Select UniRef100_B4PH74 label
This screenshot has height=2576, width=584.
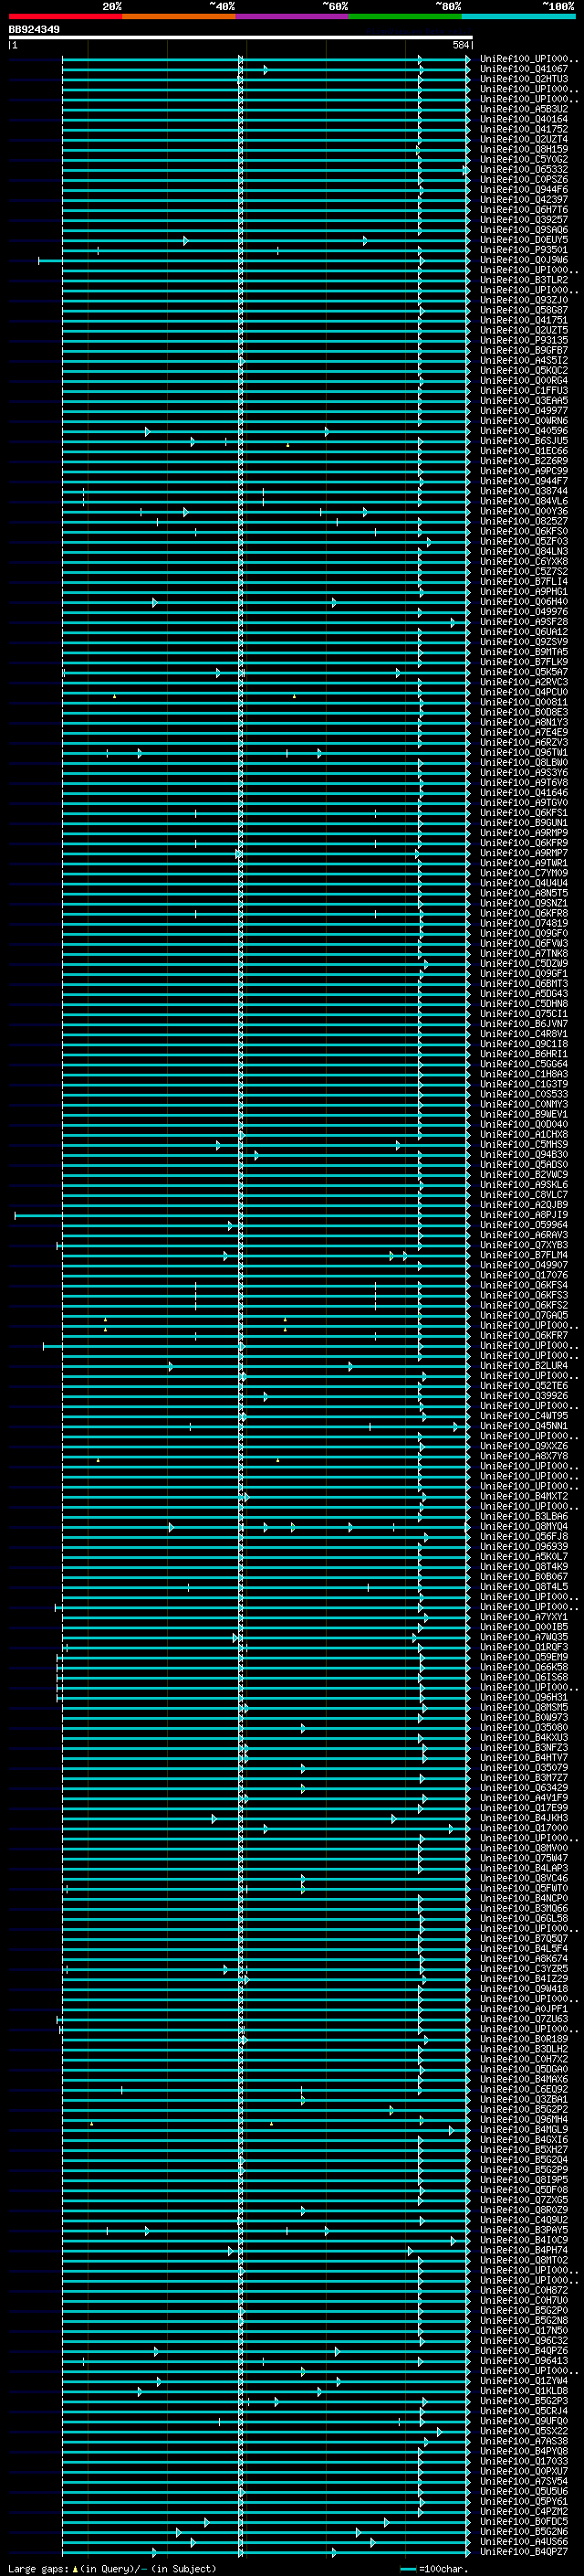(523, 2250)
